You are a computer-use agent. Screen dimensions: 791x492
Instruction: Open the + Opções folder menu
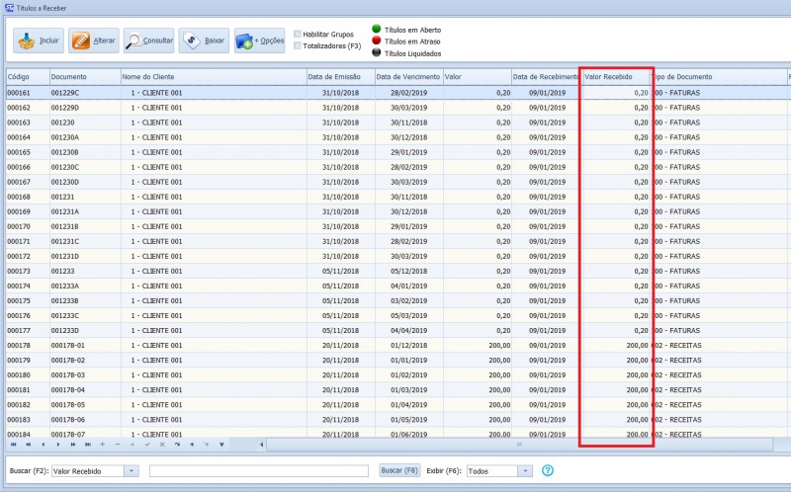click(259, 41)
